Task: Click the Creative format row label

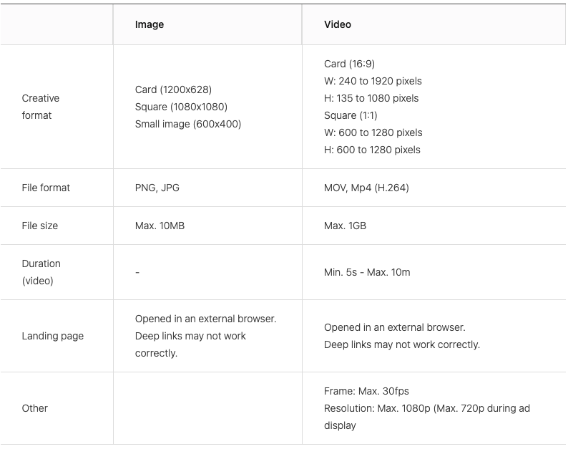Action: pyautogui.click(x=41, y=107)
